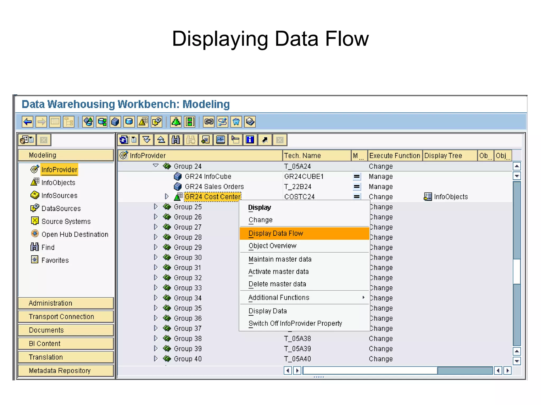
Task: Expand the Group 40 node
Action: pyautogui.click(x=156, y=358)
